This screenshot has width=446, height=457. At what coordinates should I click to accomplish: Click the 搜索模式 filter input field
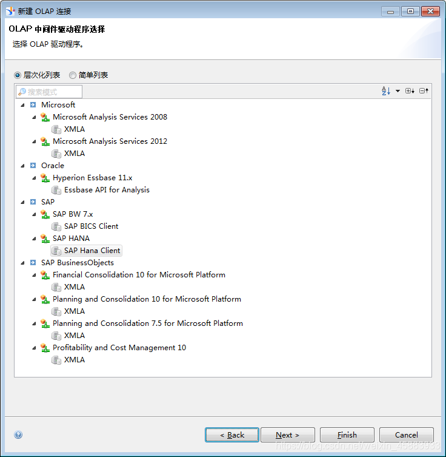49,92
